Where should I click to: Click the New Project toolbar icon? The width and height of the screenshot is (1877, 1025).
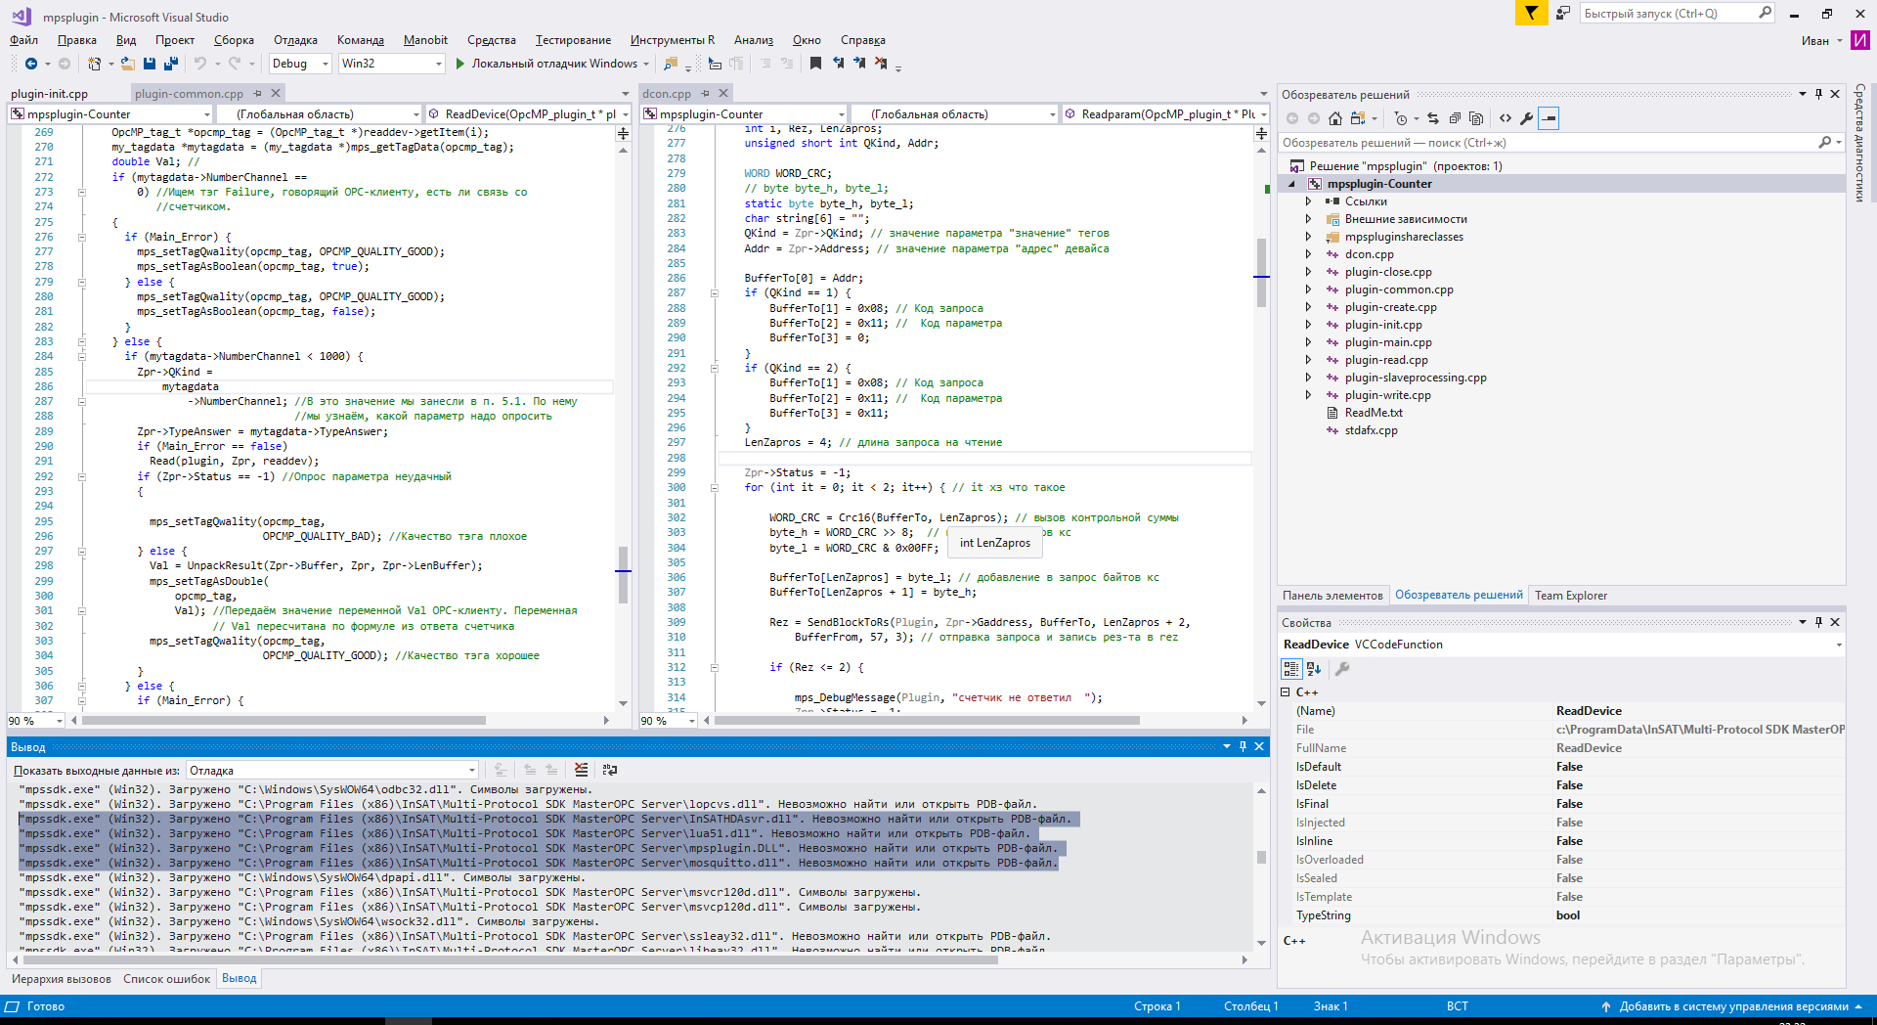(95, 64)
